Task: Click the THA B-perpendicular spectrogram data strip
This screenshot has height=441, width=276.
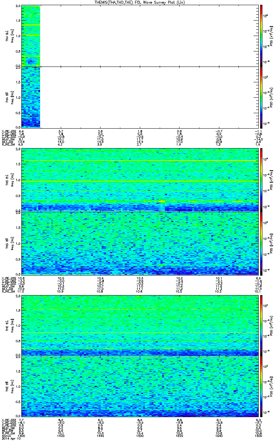Action: click(31, 36)
